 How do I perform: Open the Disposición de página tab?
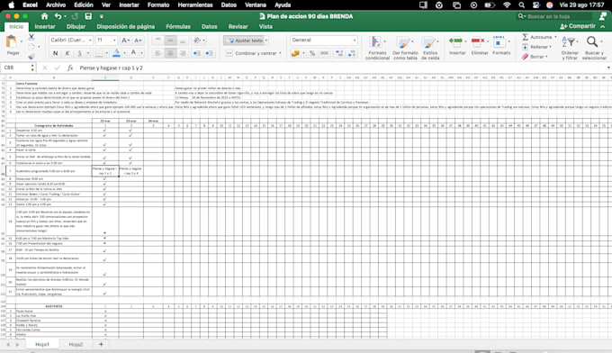[x=126, y=26]
